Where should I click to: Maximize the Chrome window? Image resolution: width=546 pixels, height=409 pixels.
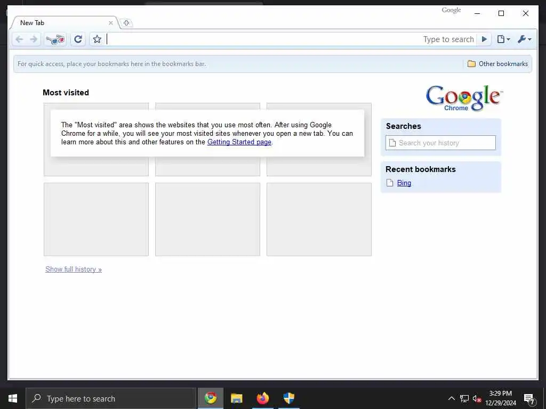(x=501, y=13)
